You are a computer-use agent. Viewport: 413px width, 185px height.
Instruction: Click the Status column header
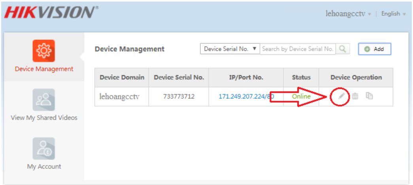301,78
